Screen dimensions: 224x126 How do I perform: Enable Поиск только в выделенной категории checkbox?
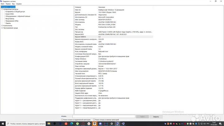coord(62,120)
